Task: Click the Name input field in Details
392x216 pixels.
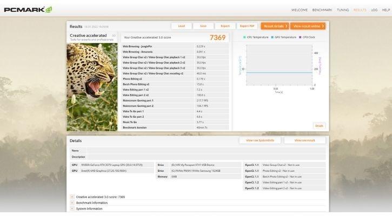Action: tap(205, 151)
